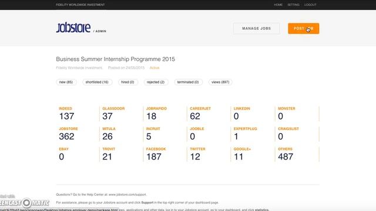Click the Glassdoor stat value 37
Image resolution: width=376 pixels, height=211 pixels.
pyautogui.click(x=108, y=116)
